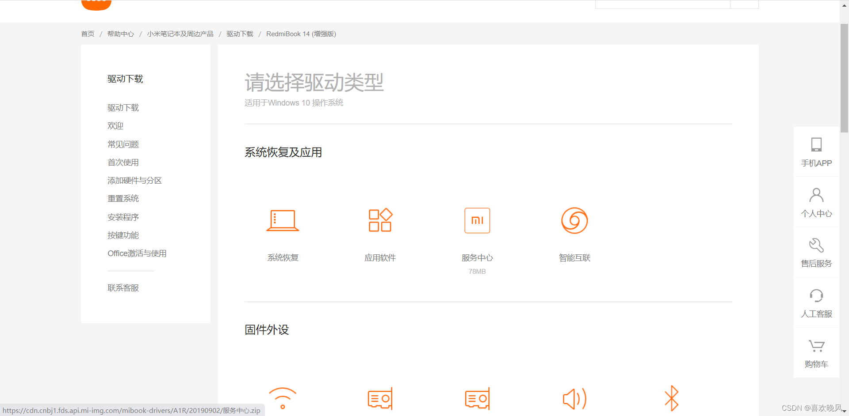Open 人工客服 headset icon
The height and width of the screenshot is (416, 849).
[816, 295]
